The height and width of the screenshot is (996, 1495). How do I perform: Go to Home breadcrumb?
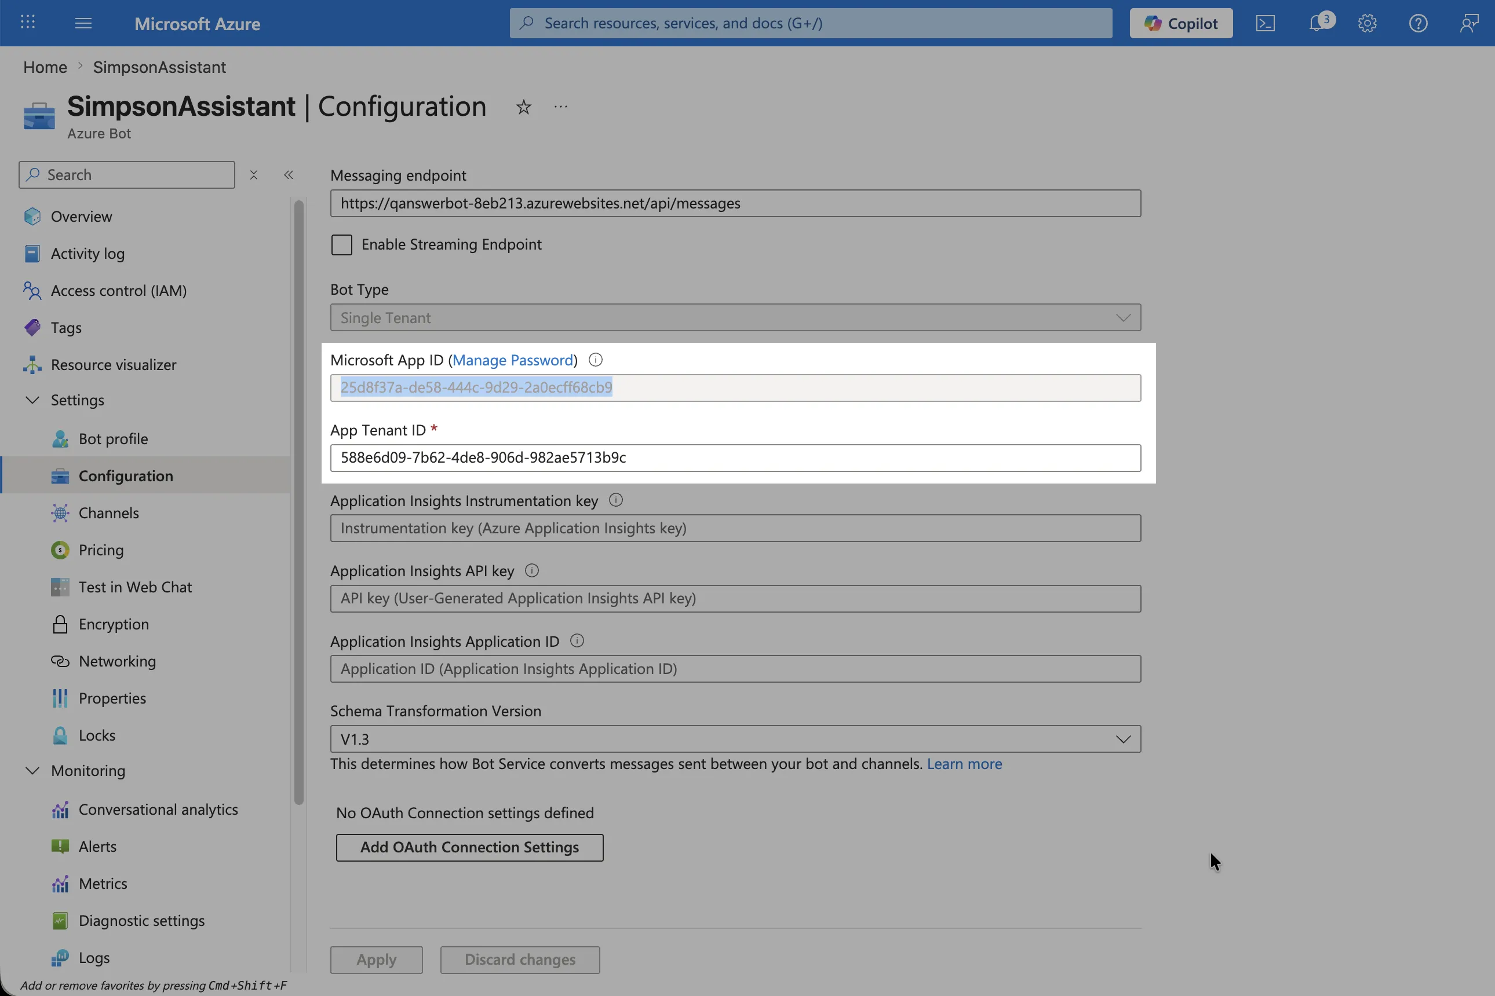click(45, 67)
